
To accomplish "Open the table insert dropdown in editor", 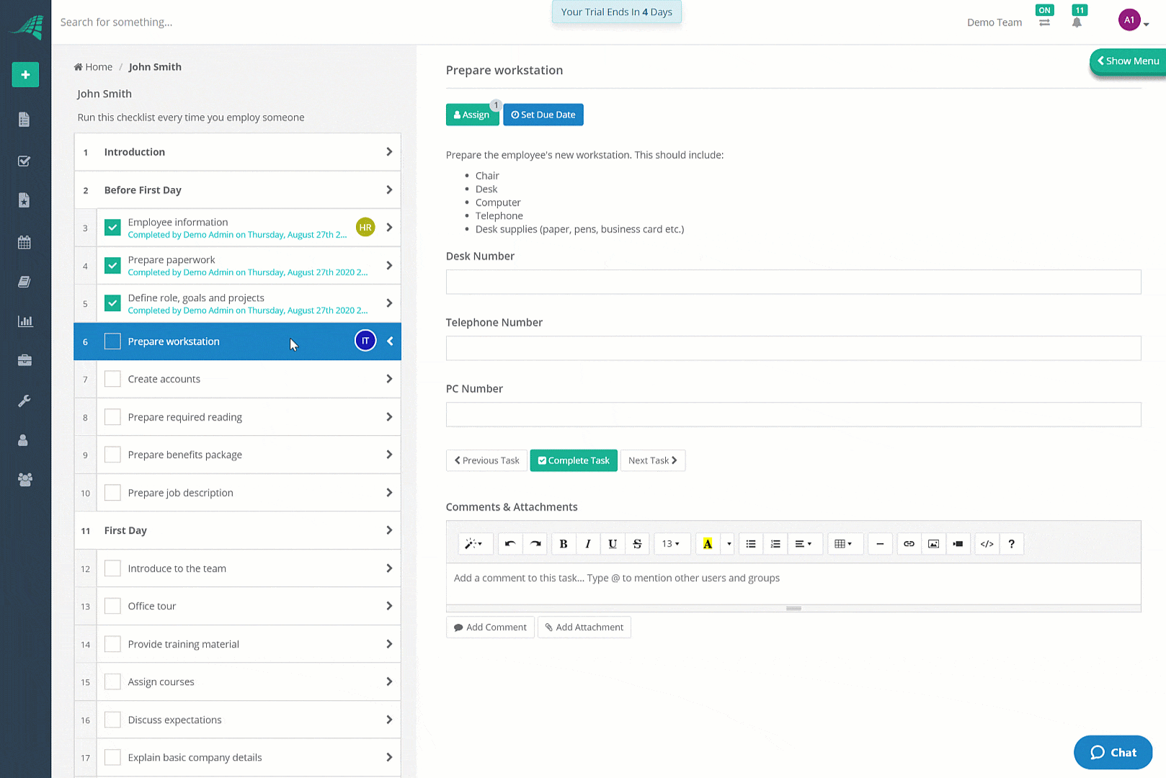I will pos(843,544).
